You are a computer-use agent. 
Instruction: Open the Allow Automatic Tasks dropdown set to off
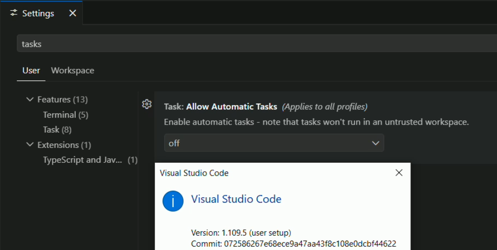(x=274, y=143)
